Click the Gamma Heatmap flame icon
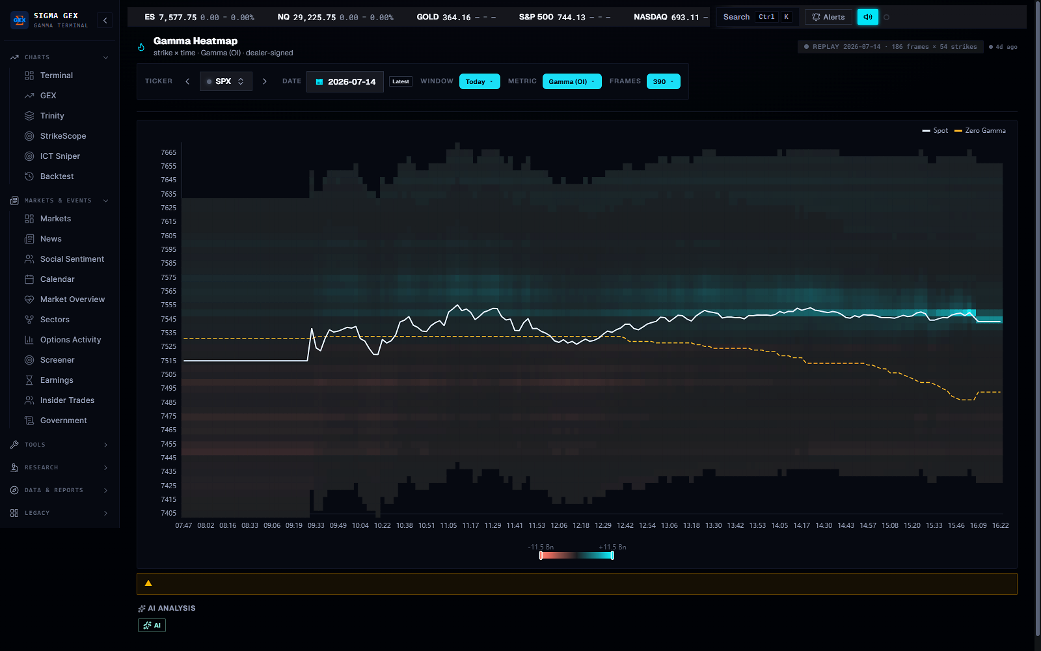Viewport: 1041px width, 651px height. pos(141,47)
